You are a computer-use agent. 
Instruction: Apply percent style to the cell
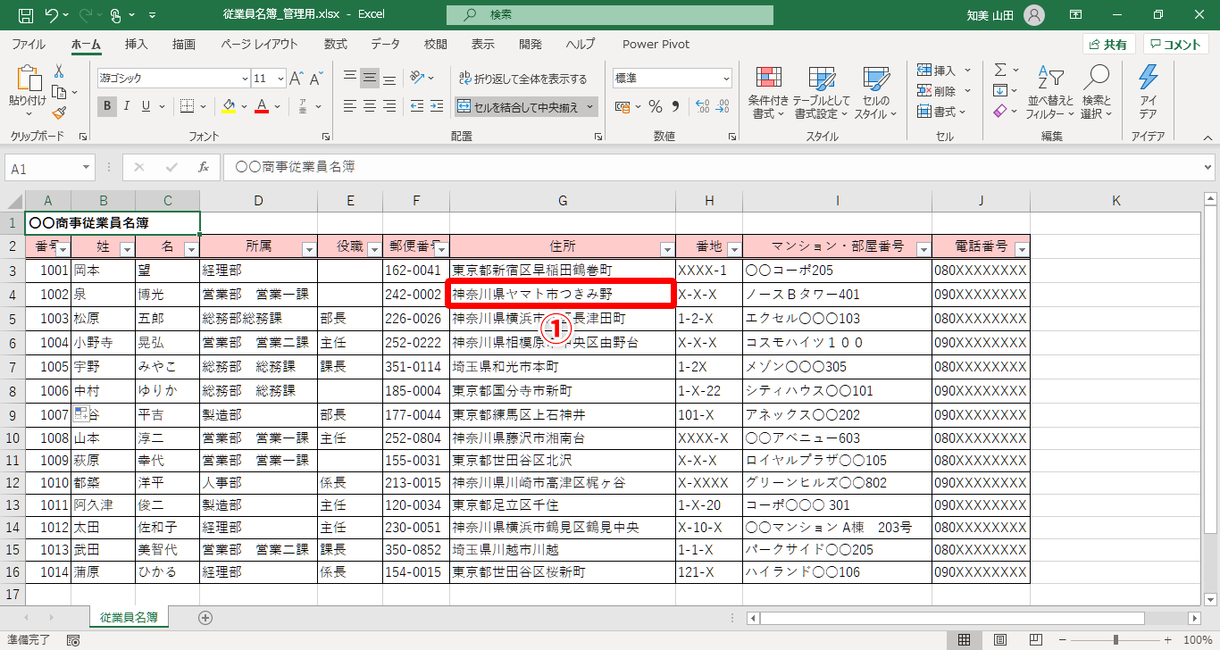click(656, 107)
